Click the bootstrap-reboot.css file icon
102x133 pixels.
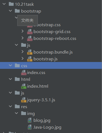click(30, 39)
